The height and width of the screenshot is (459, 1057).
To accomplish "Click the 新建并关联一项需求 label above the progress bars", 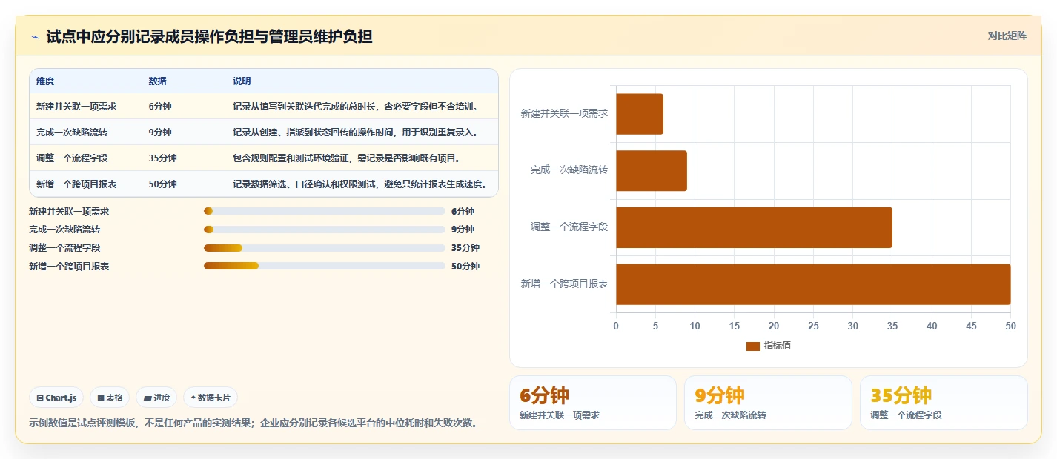I will [x=69, y=211].
